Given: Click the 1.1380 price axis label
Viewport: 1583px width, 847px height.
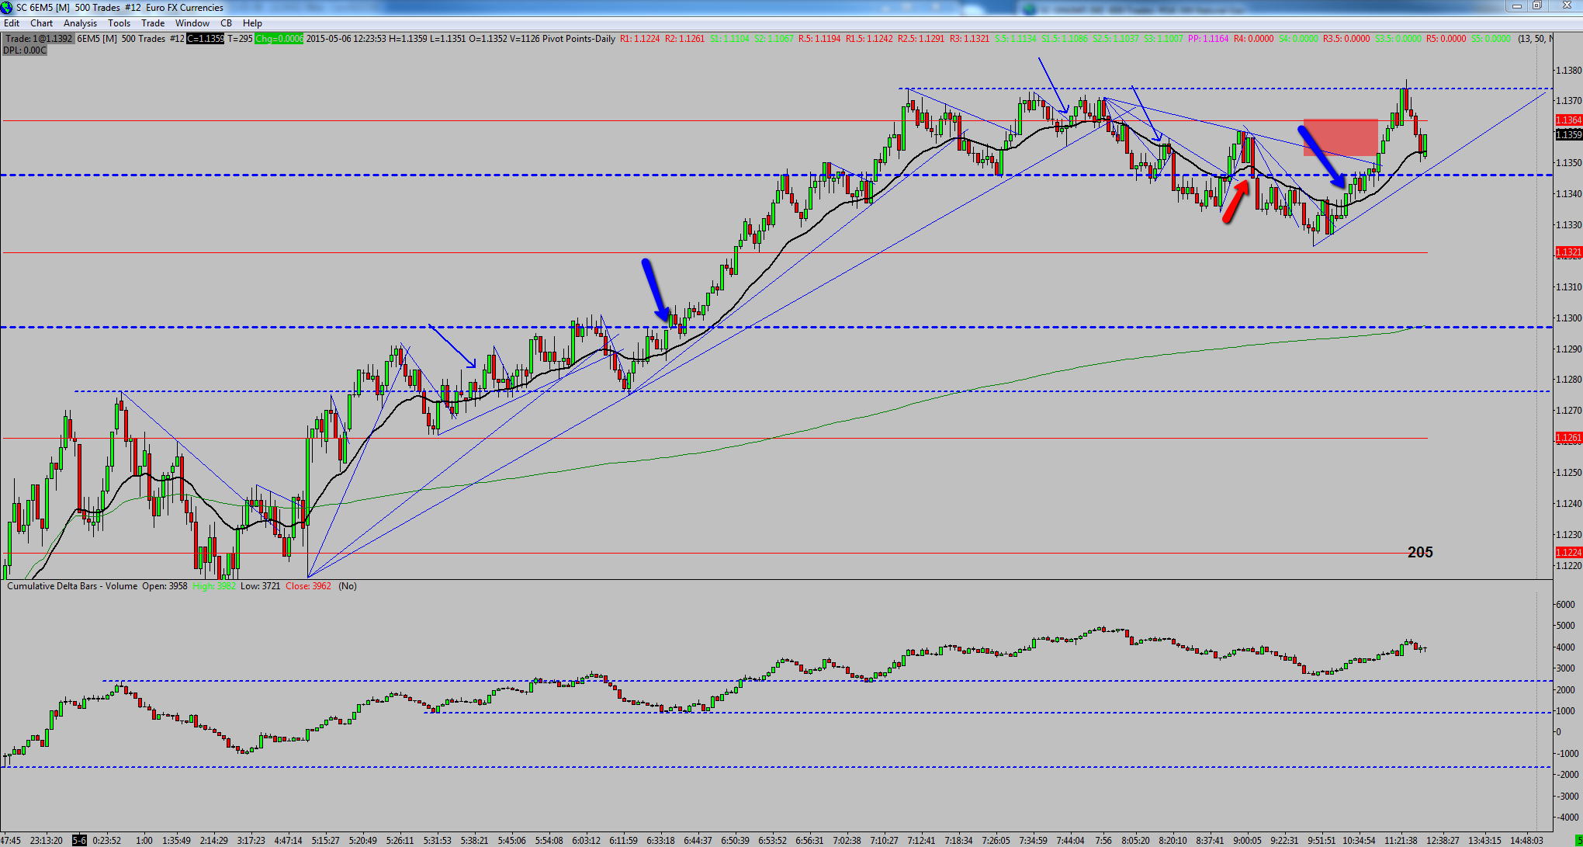Looking at the screenshot, I should (x=1569, y=70).
